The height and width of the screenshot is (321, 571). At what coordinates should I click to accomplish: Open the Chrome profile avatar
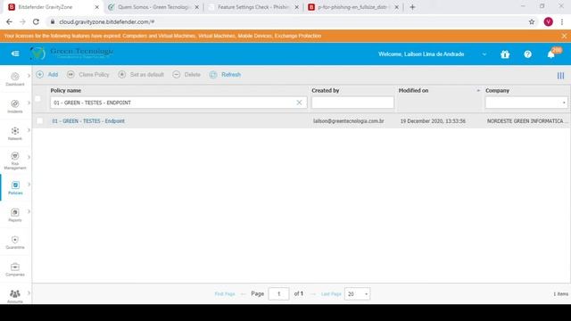click(x=548, y=21)
